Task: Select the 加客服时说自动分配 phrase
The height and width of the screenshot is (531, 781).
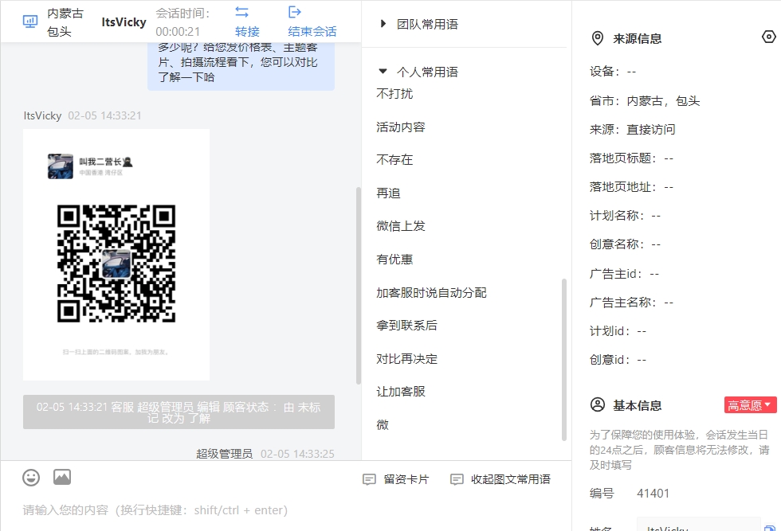Action: (x=431, y=293)
